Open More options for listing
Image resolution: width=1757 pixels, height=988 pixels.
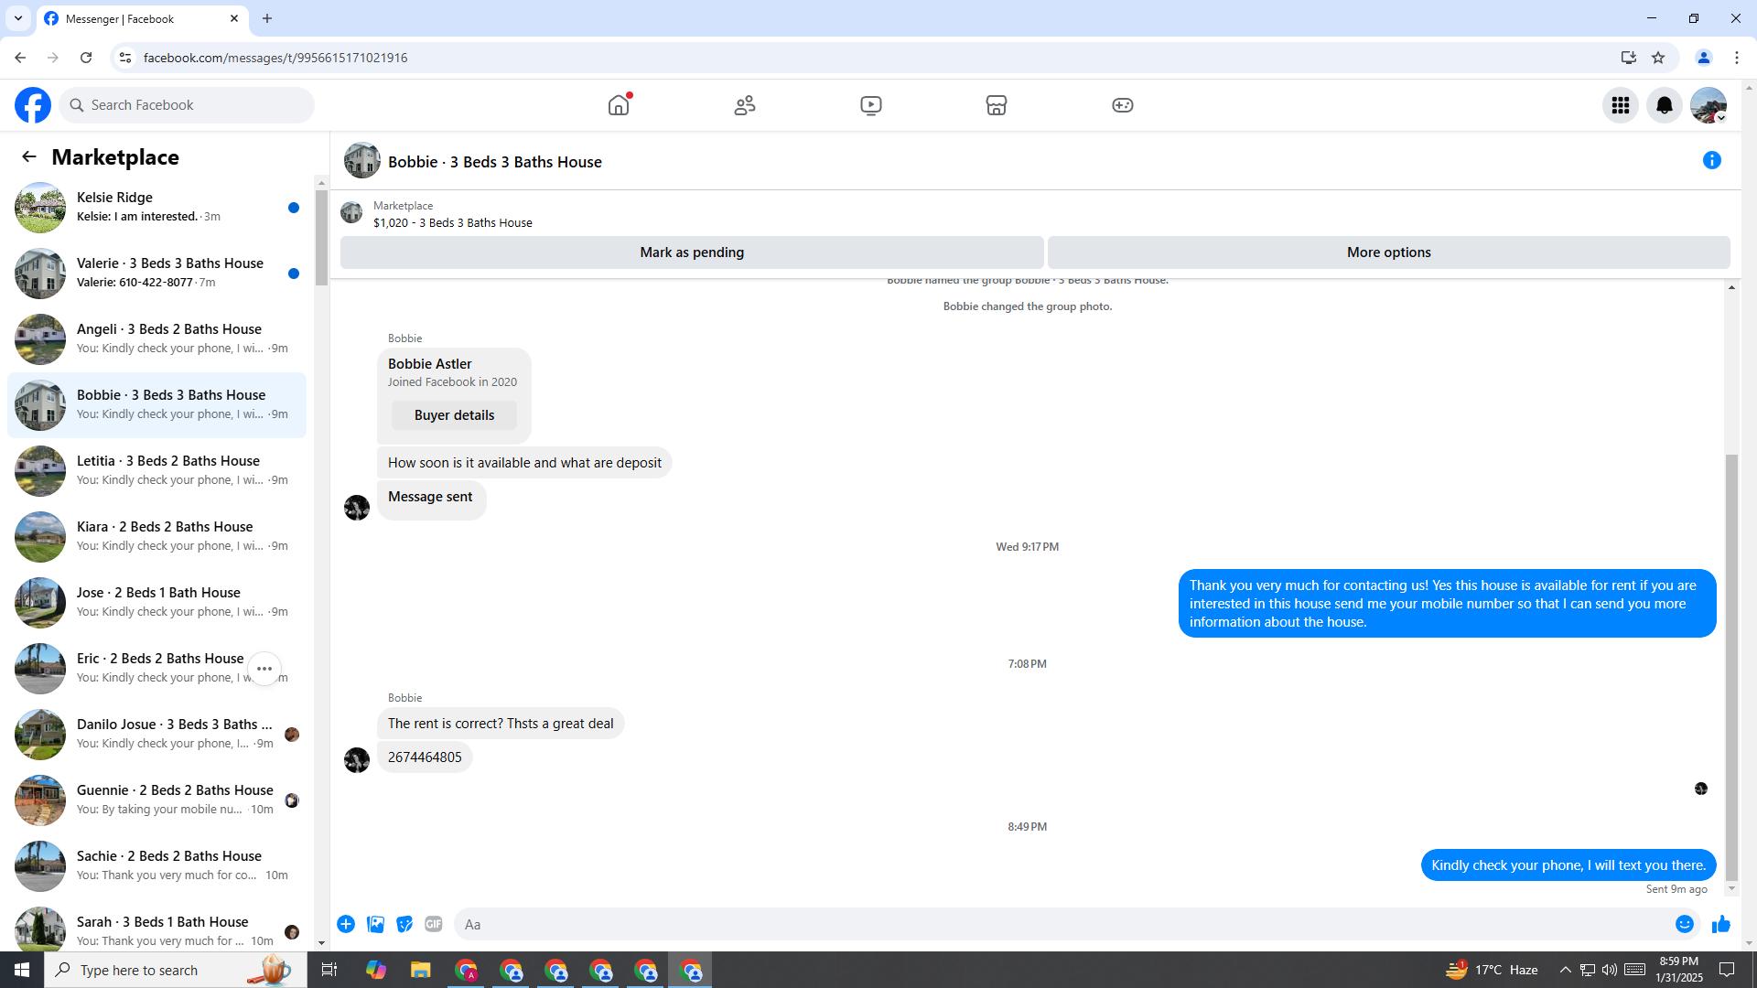pos(1388,252)
